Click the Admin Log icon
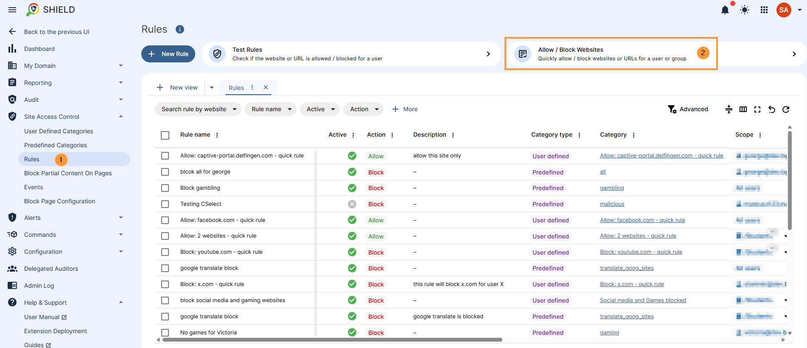Image resolution: width=807 pixels, height=348 pixels. pos(12,286)
